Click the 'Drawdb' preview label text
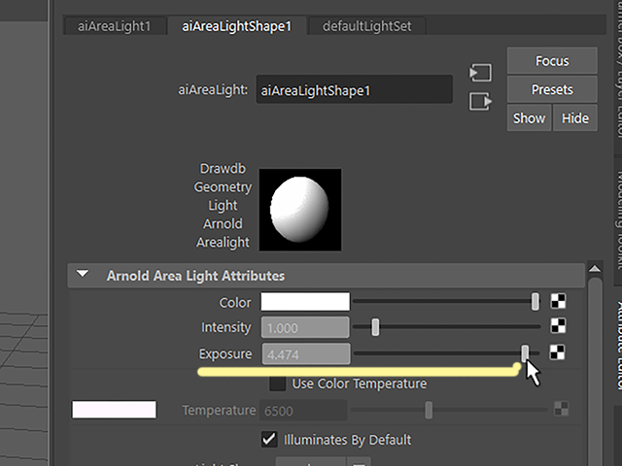Viewport: 622px width, 466px height. [223, 168]
